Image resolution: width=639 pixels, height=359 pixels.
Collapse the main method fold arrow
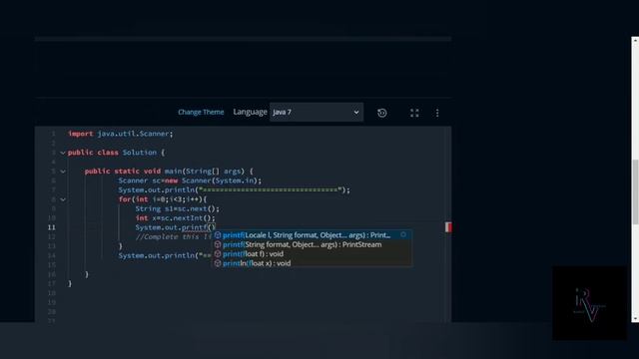point(63,172)
